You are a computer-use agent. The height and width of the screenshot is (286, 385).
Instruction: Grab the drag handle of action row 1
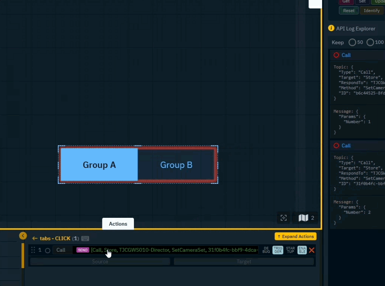point(33,250)
